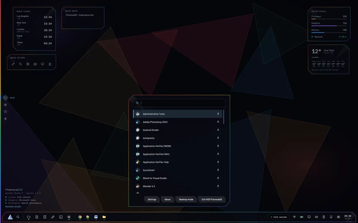Pin Blender 5.2

coord(218,186)
